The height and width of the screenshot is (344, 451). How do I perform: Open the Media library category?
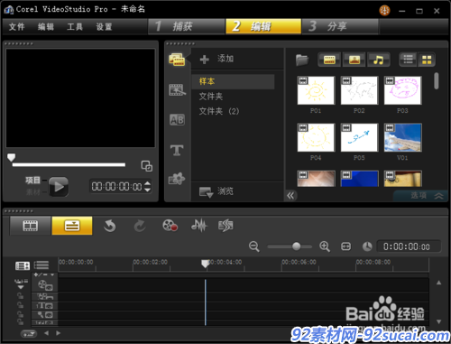pos(177,60)
